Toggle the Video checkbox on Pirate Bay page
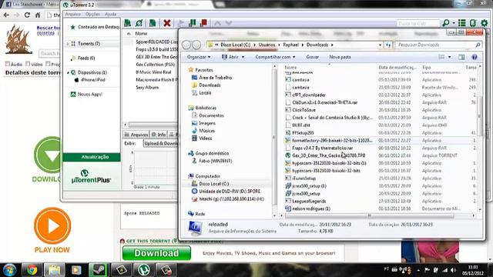This screenshot has height=277, width=493. [x=28, y=64]
